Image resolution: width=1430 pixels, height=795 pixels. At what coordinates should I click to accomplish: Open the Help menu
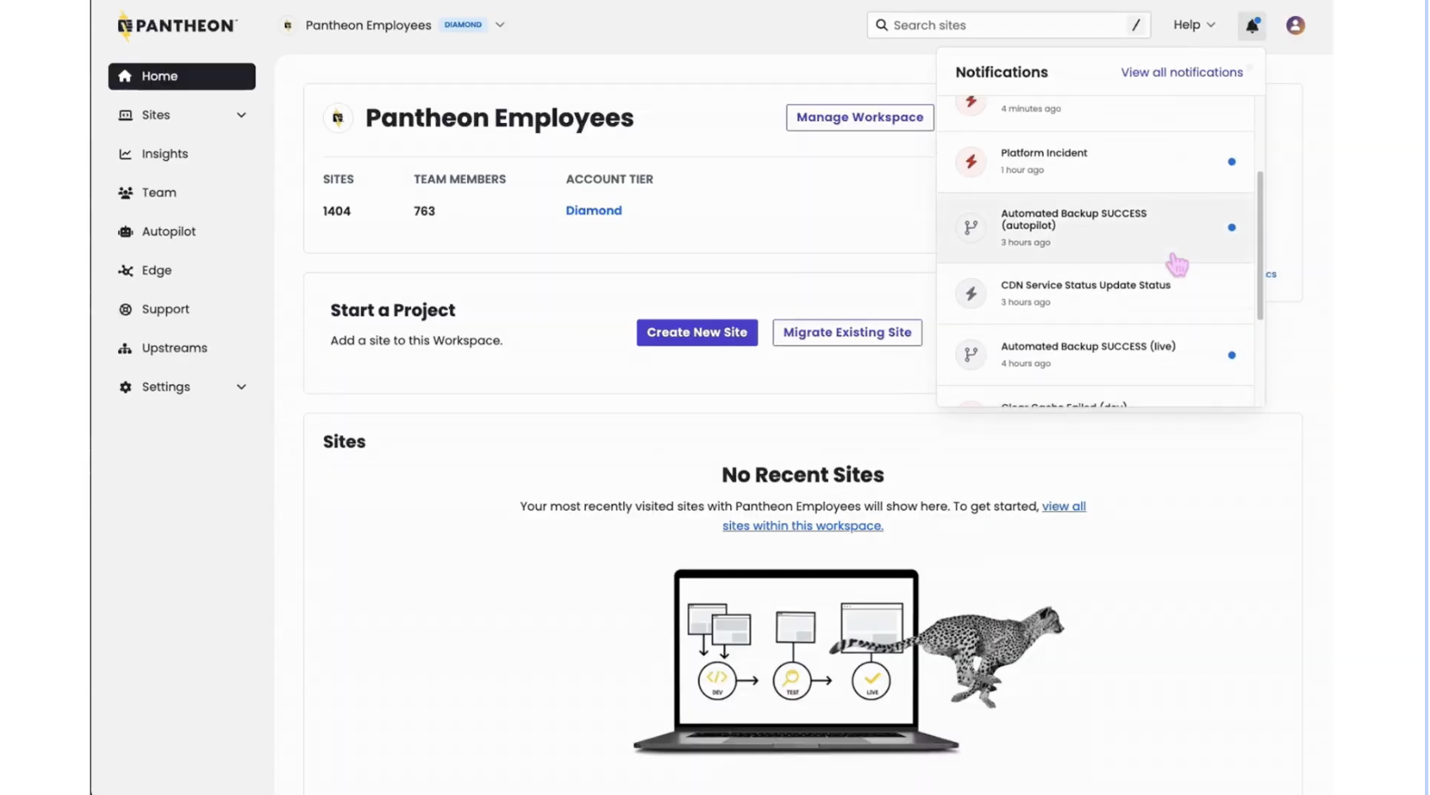click(1193, 25)
